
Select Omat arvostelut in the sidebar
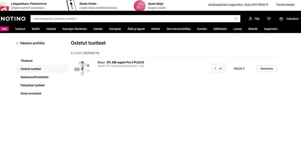(x=31, y=93)
